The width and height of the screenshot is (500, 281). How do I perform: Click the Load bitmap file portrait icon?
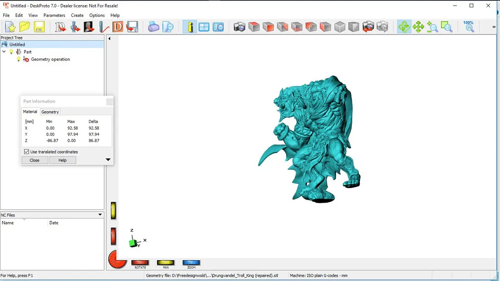click(89, 27)
